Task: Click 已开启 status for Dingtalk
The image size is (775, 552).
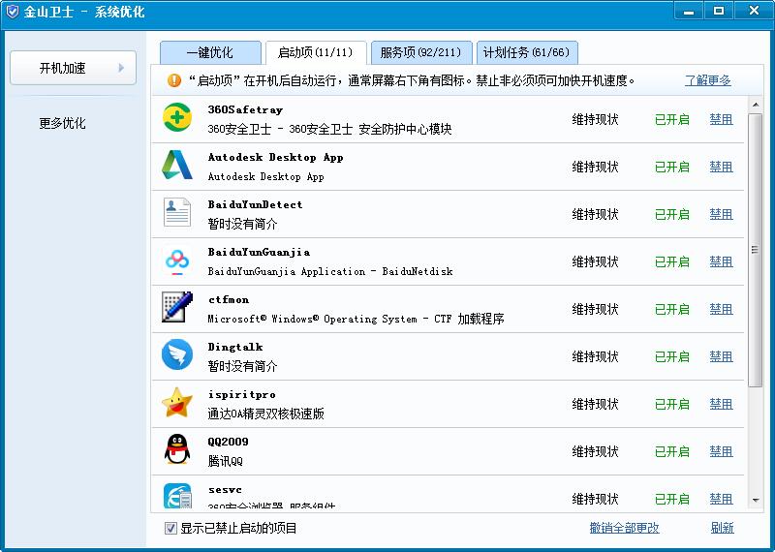Action: (x=671, y=356)
